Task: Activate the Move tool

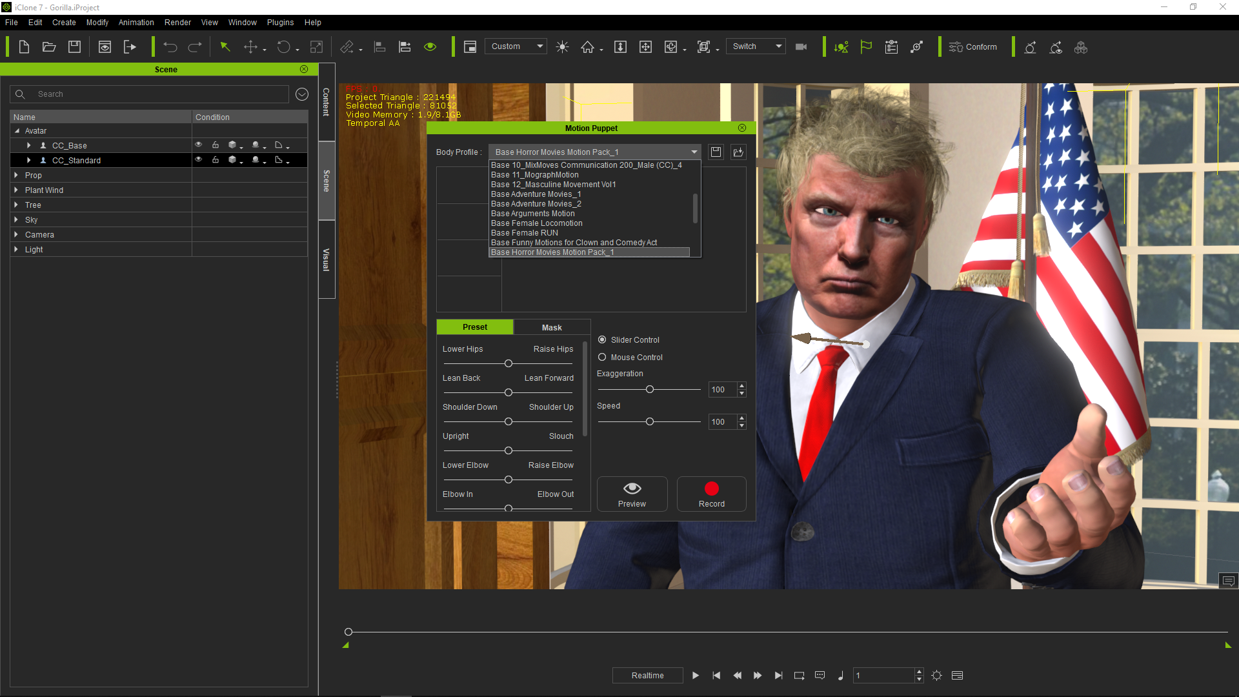Action: pyautogui.click(x=250, y=47)
